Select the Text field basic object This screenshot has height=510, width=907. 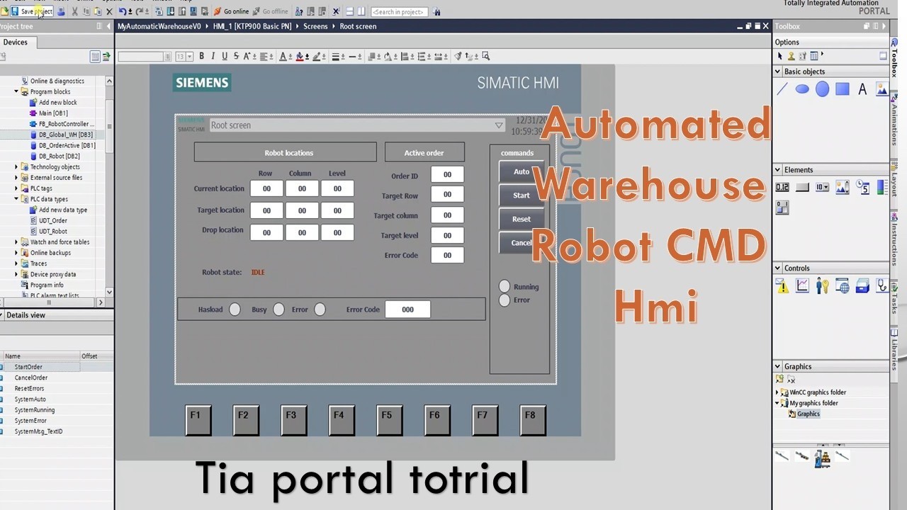[x=862, y=89]
